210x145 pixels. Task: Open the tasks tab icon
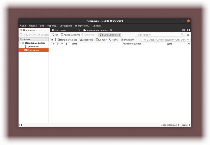pyautogui.click(x=188, y=30)
